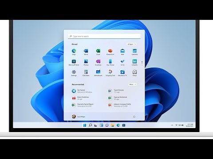Open the Sara Philips user account

pyautogui.click(x=79, y=117)
